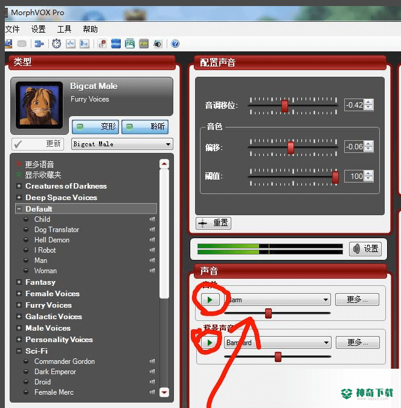Expand the Fantasy voice group
The image size is (401, 408).
pyautogui.click(x=19, y=282)
